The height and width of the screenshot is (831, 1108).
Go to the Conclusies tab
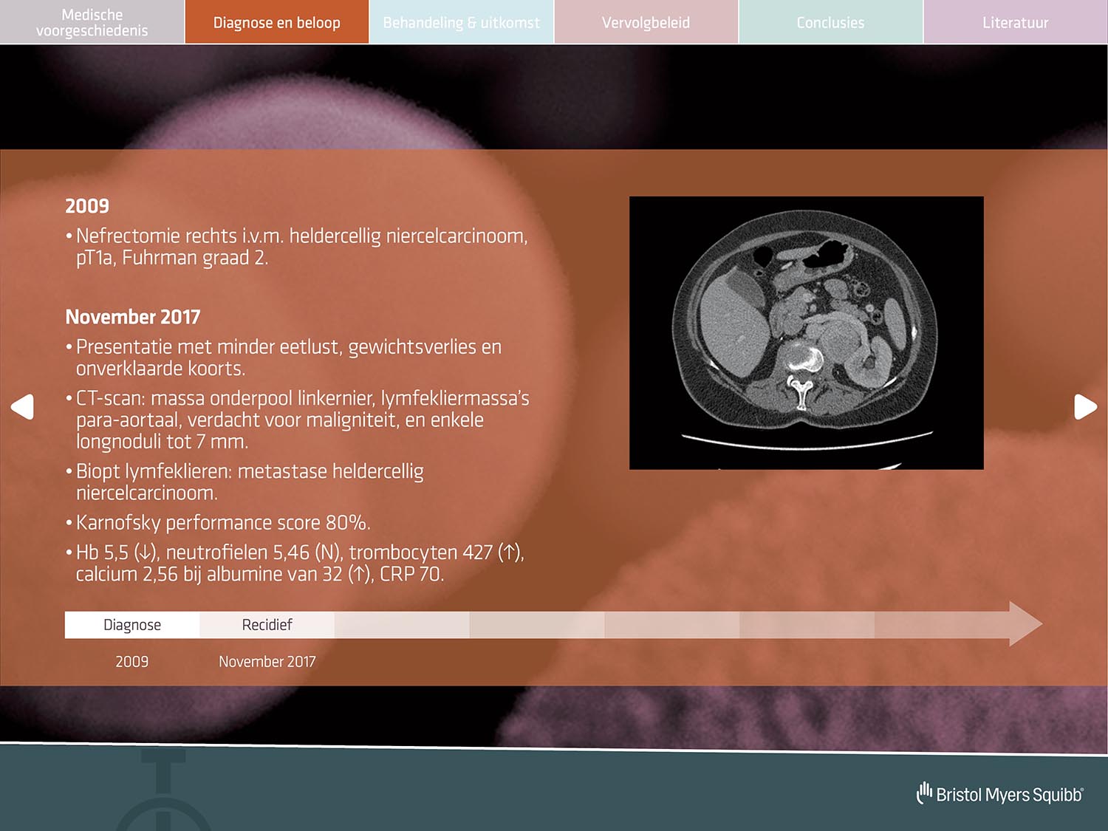830,22
